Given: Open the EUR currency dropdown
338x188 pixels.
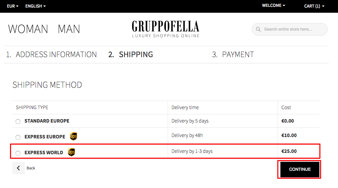Looking at the screenshot, I should (x=12, y=6).
